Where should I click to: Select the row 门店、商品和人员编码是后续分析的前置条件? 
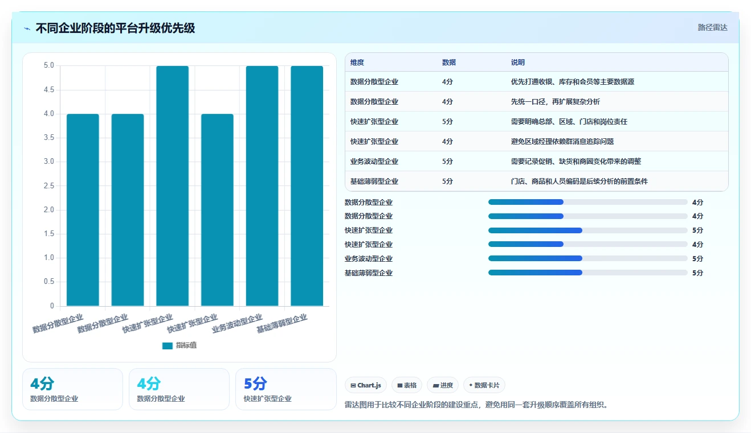click(x=537, y=182)
